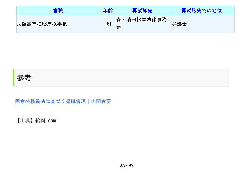Viewport: 251px width, 177px height.
Task: Click the 年齢 column header
Action: pyautogui.click(x=108, y=10)
